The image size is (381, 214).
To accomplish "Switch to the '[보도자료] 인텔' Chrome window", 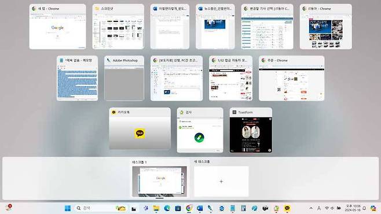I will 177,78.
